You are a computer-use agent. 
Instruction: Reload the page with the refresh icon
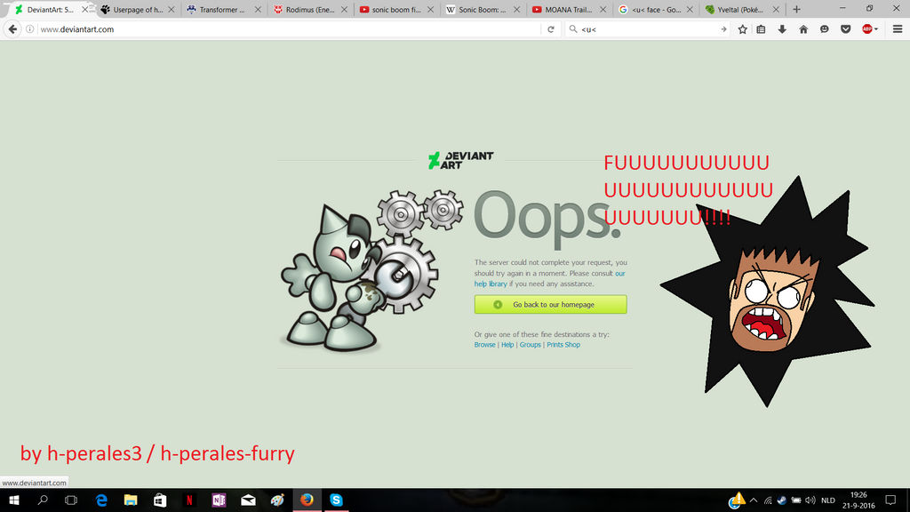point(551,28)
